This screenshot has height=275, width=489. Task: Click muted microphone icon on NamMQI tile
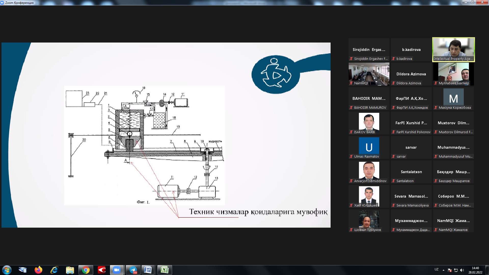pyautogui.click(x=351, y=83)
